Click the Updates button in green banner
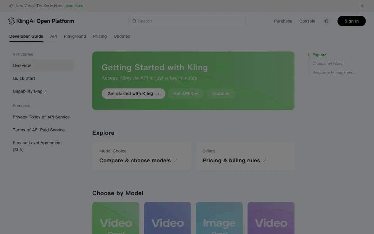The width and height of the screenshot is (374, 234). pyautogui.click(x=221, y=94)
